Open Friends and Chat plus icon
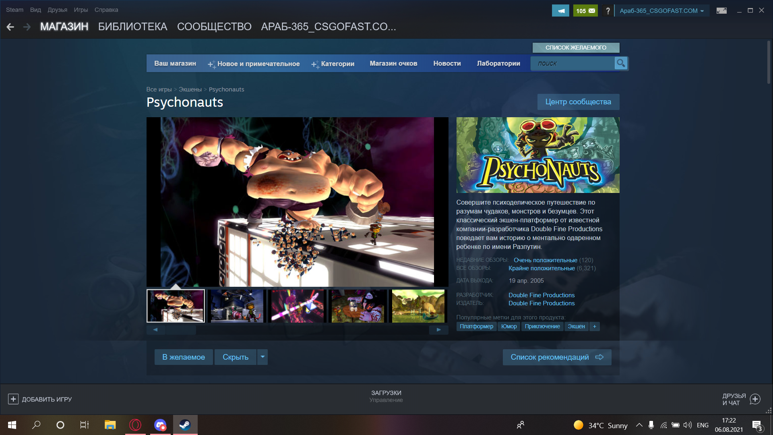 tap(755, 399)
